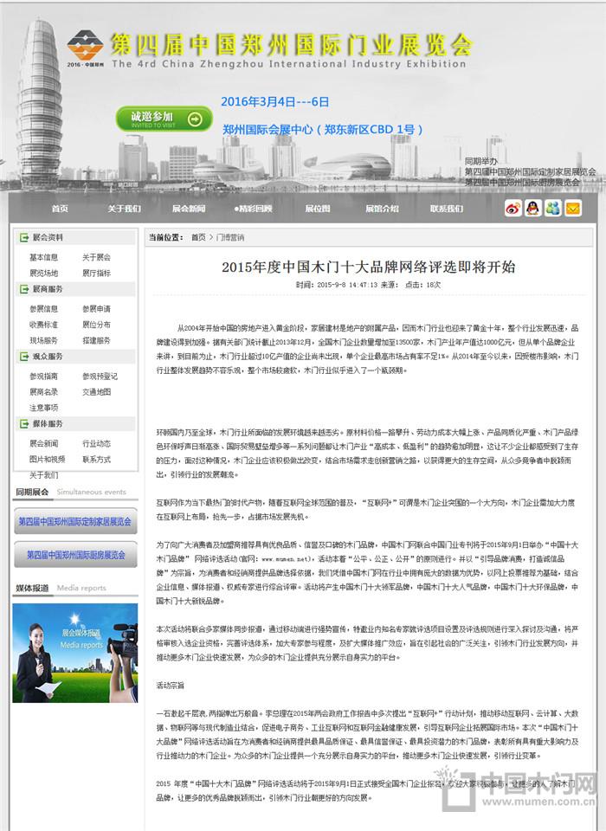Open the 关于我们 link below the sidebar box
Screen dimensions: 606x831
(44, 475)
